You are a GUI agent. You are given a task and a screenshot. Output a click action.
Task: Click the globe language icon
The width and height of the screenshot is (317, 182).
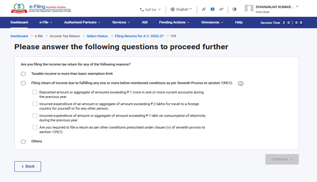pyautogui.click(x=172, y=9)
